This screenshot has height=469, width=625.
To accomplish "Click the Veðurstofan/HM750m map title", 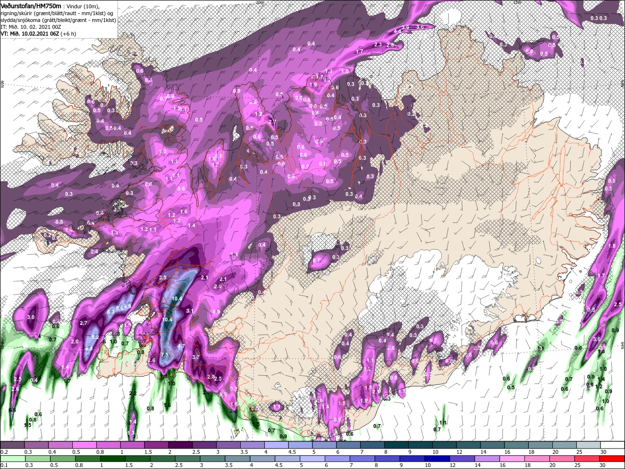I will click(x=30, y=5).
